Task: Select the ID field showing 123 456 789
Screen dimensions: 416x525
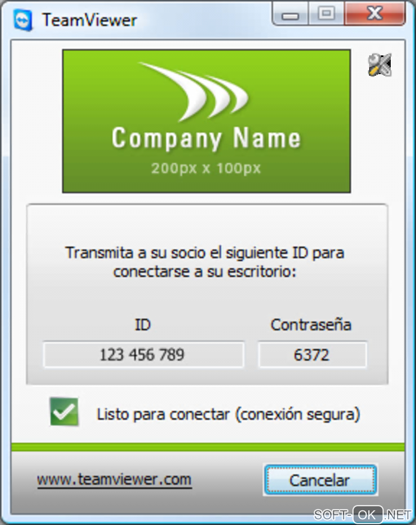Action: 144,355
